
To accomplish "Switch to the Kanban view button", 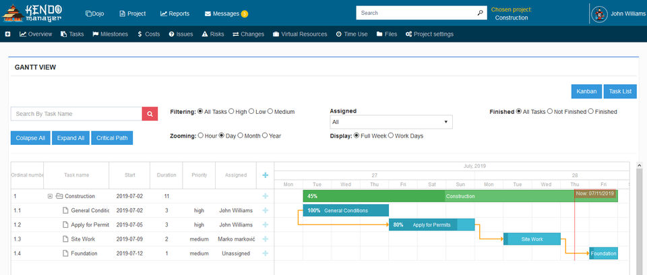I will click(x=586, y=92).
